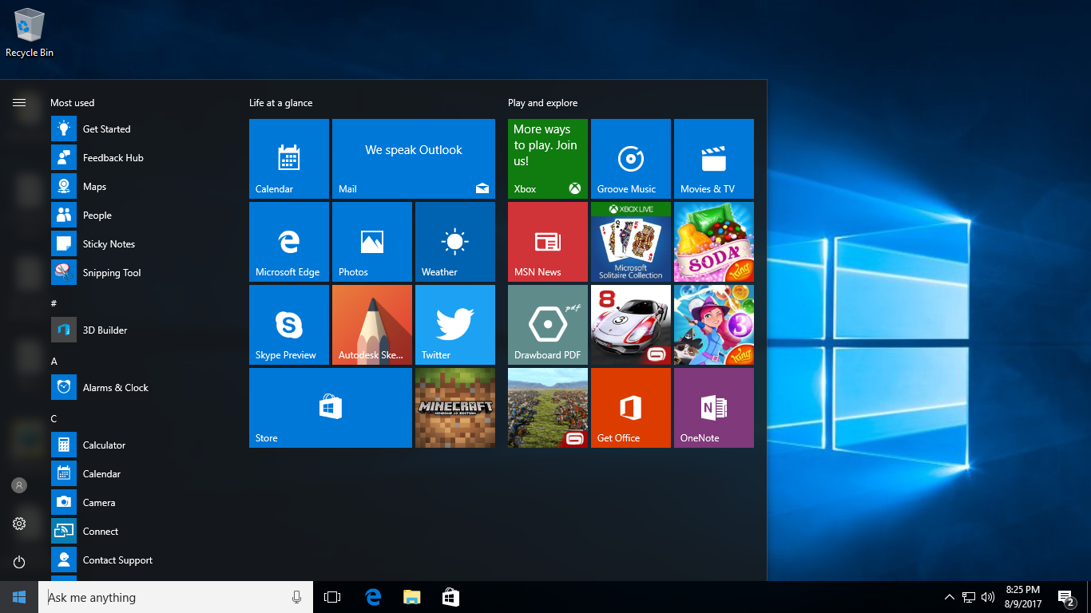The image size is (1091, 613).
Task: Launch Calculator from the app list
Action: click(144, 445)
